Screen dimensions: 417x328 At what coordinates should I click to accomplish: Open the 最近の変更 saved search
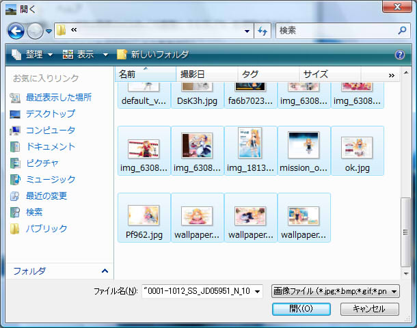46,196
